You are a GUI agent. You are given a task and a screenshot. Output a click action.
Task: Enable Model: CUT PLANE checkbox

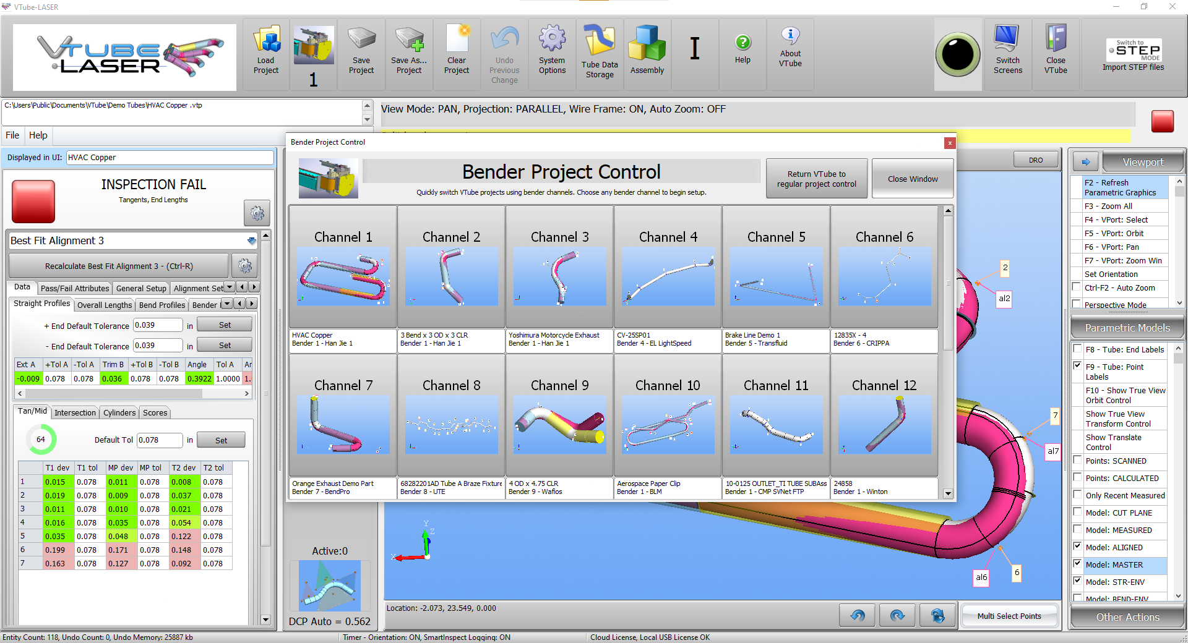click(1077, 512)
